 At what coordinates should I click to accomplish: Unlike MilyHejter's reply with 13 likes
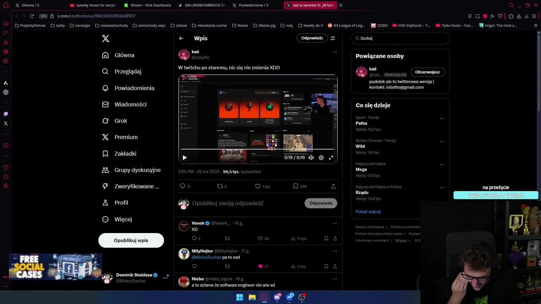[x=263, y=266]
